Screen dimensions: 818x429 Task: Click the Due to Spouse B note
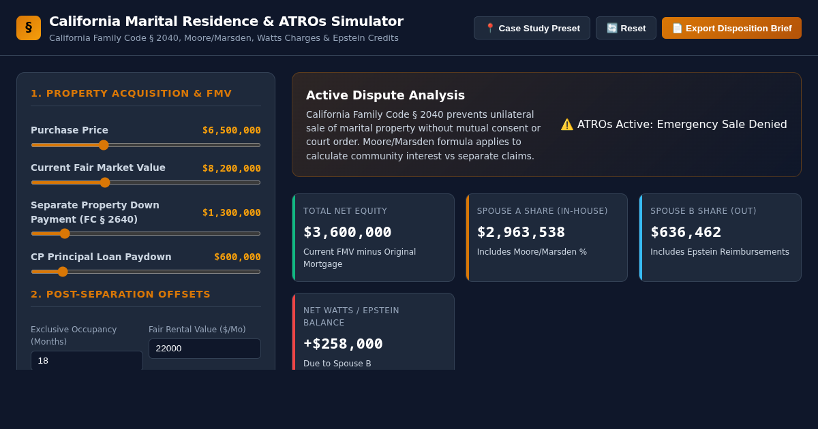(x=337, y=364)
